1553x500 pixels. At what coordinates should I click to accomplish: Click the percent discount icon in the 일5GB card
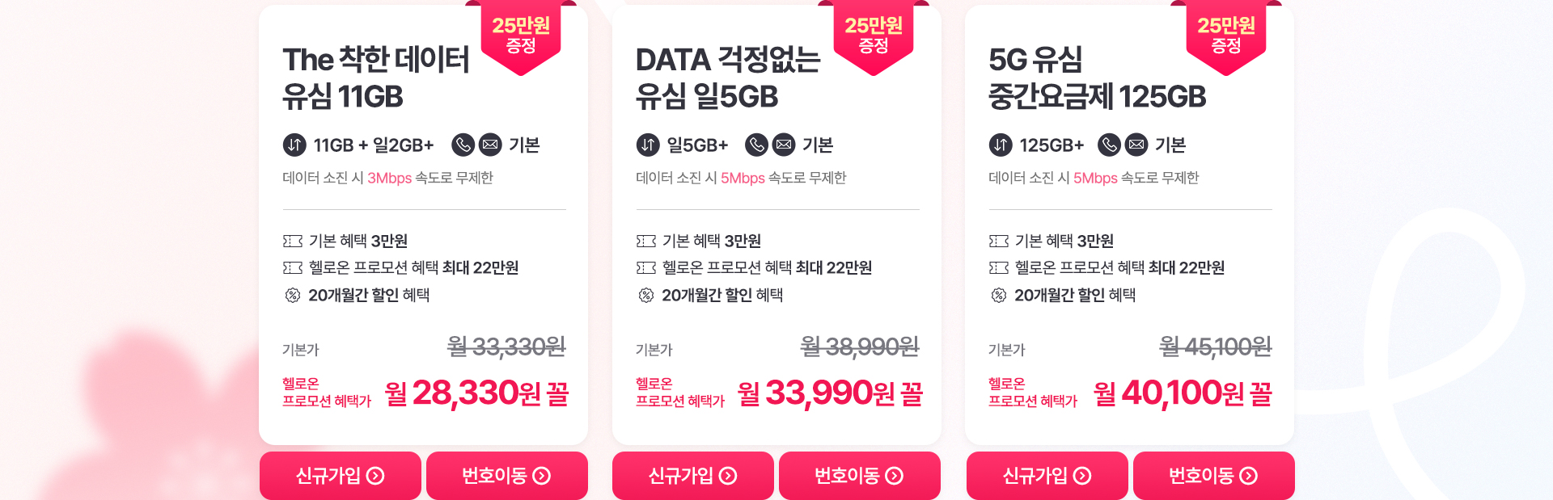[645, 296]
